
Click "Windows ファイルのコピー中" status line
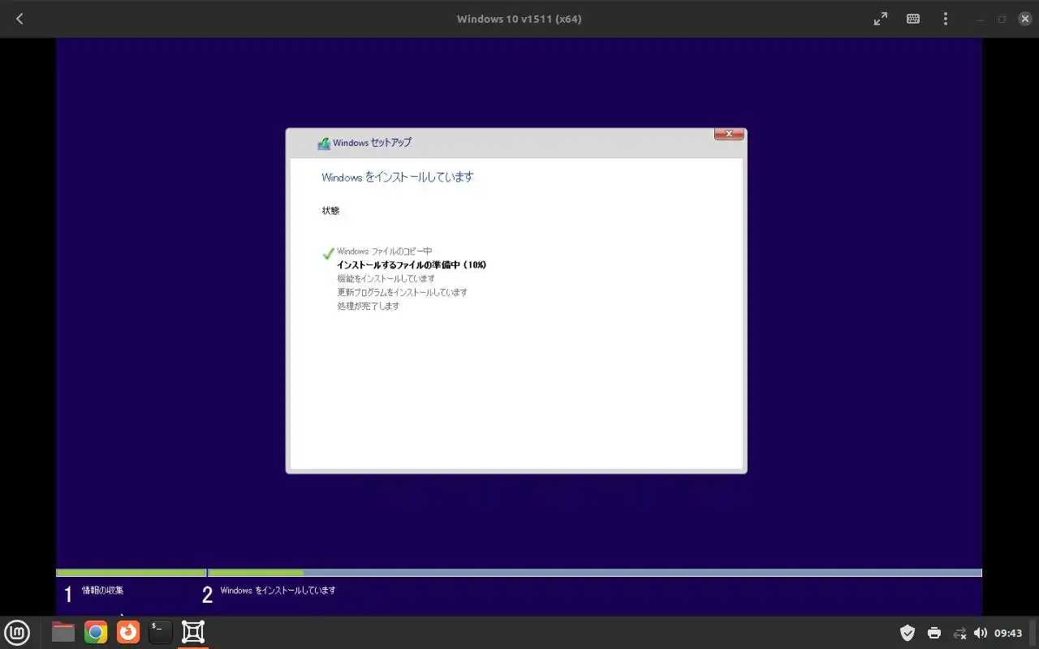(x=385, y=251)
